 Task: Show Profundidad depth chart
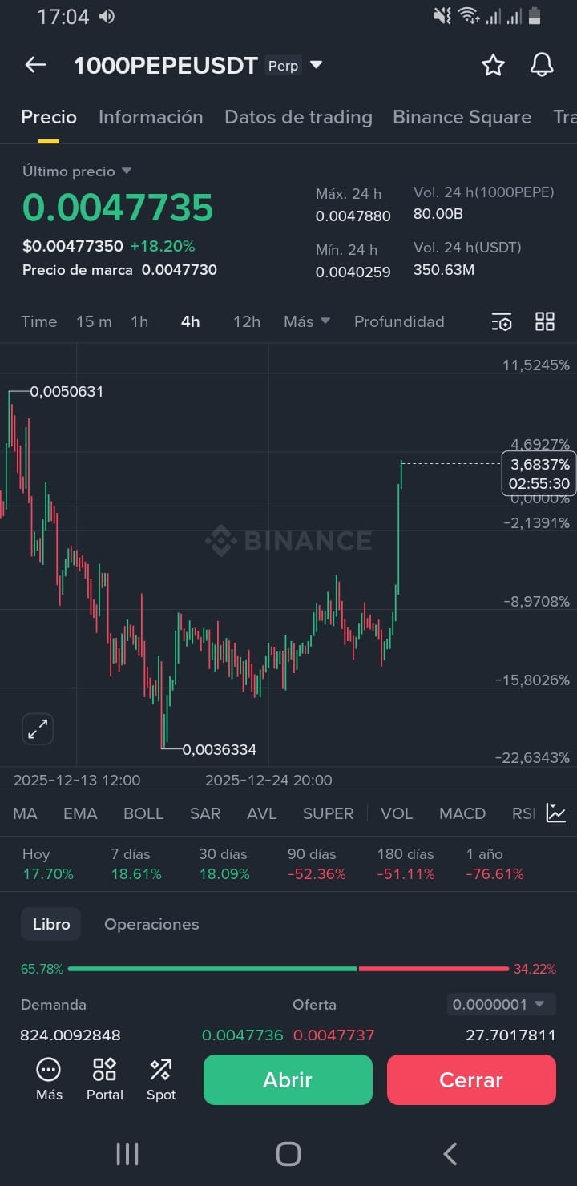[x=399, y=321]
